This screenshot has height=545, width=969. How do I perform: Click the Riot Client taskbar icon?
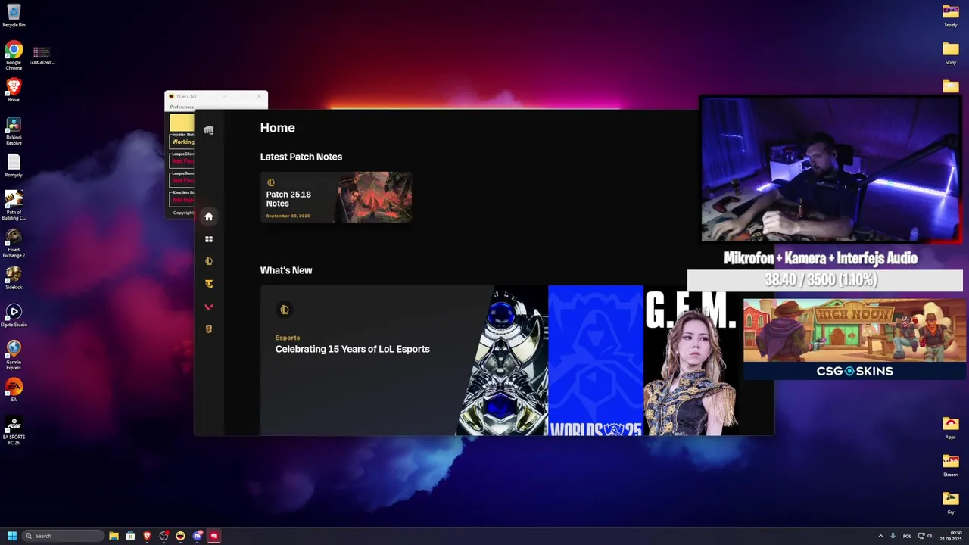coord(213,536)
